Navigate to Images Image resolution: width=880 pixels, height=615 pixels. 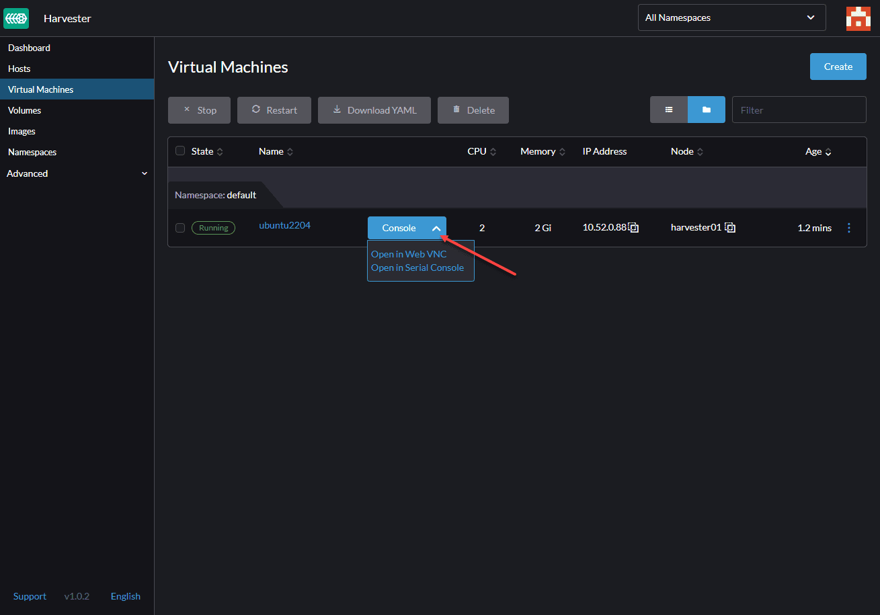point(77,131)
